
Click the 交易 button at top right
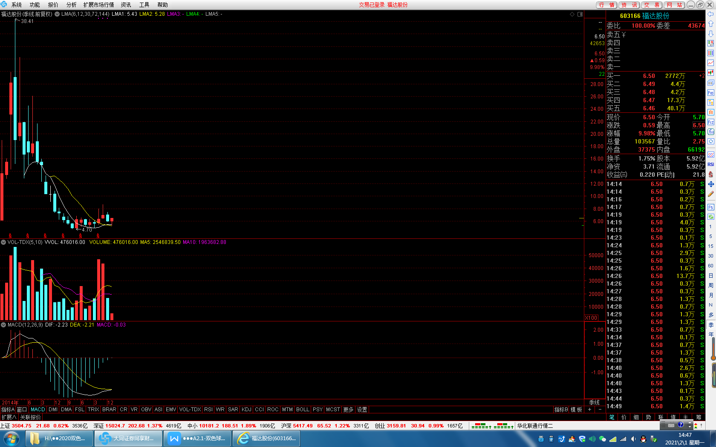pyautogui.click(x=652, y=5)
